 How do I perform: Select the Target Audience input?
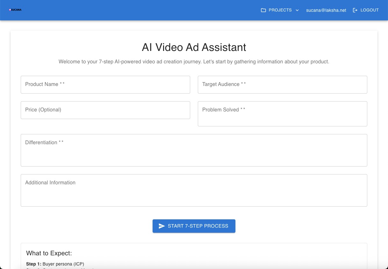[283, 85]
